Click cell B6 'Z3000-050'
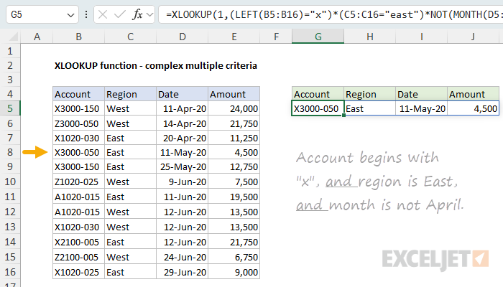503x287 pixels. pos(78,123)
